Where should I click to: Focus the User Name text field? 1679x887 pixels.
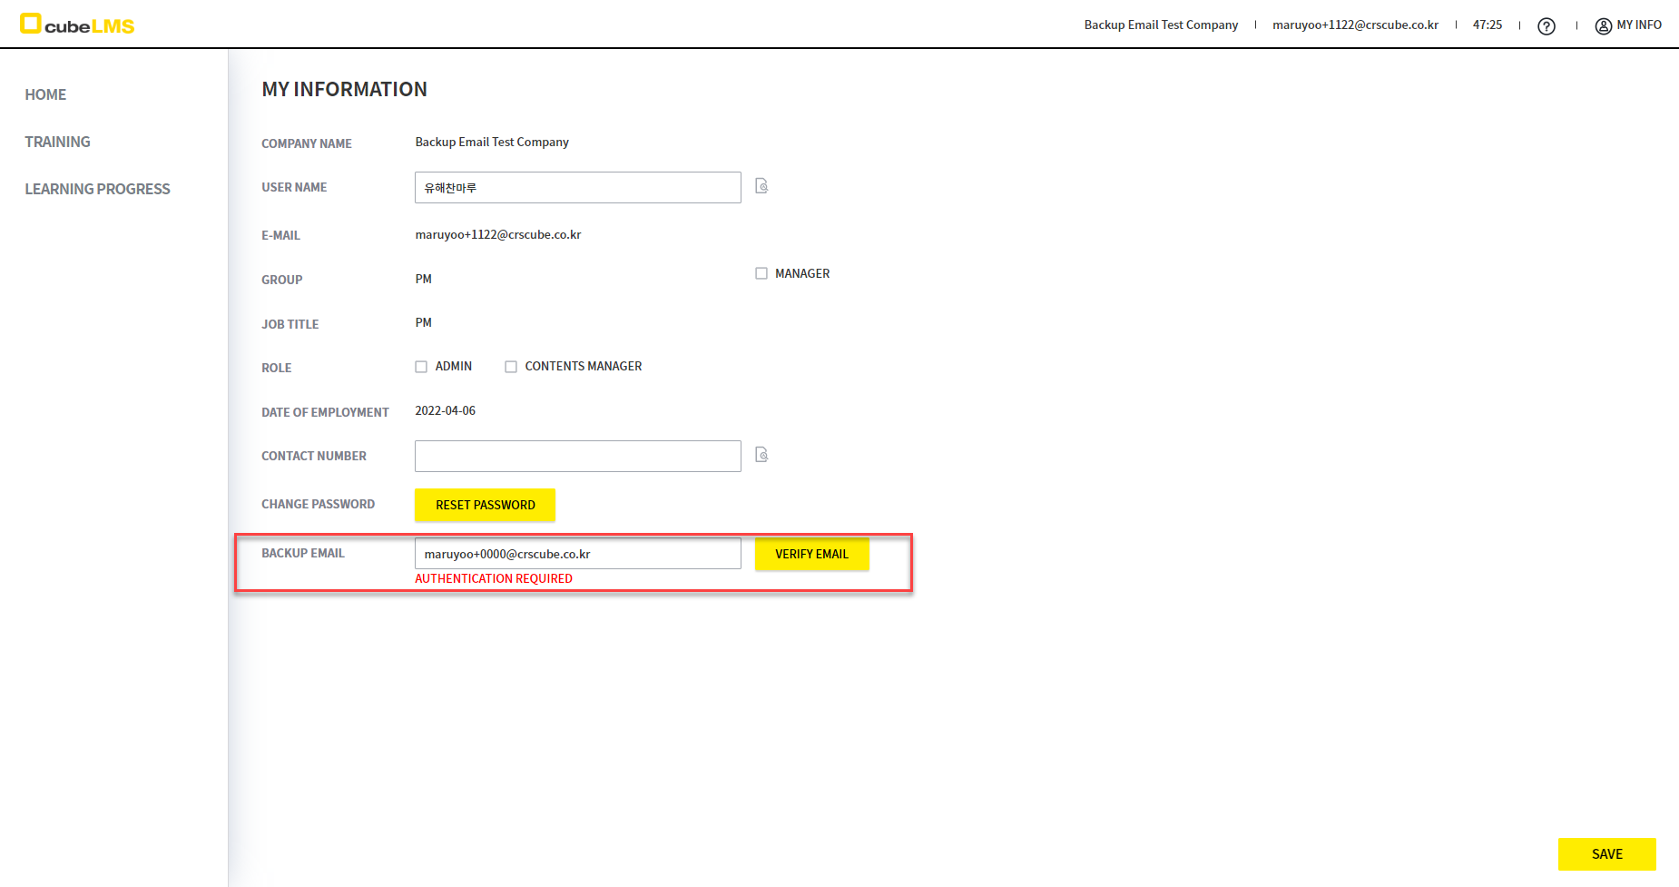coord(577,188)
